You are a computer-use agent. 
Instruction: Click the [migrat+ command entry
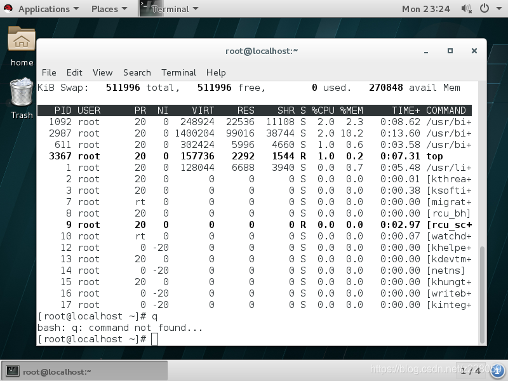point(449,202)
